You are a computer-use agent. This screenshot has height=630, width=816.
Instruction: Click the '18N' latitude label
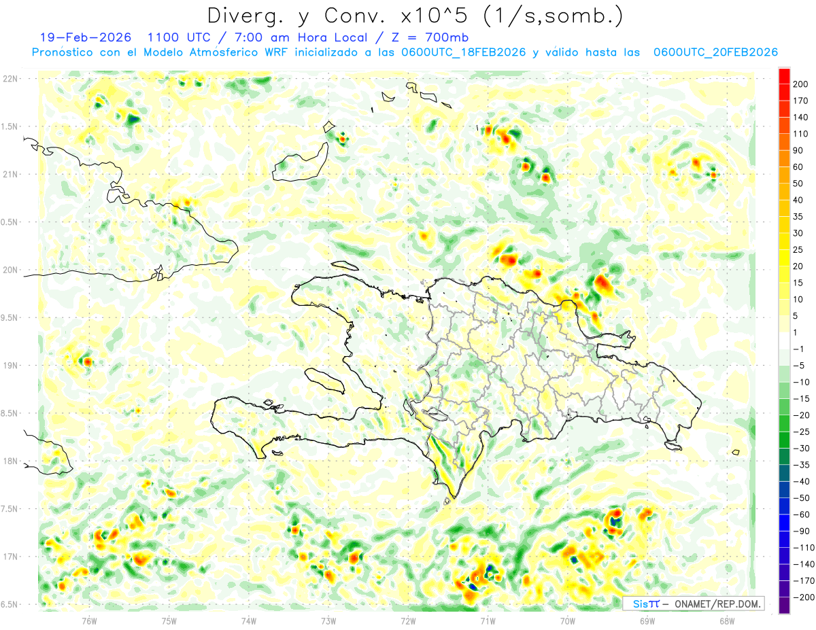tap(10, 461)
